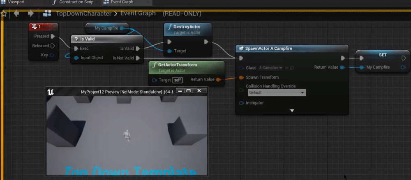
Task: Maximize the MyProject12 Preview window
Action: point(188,91)
